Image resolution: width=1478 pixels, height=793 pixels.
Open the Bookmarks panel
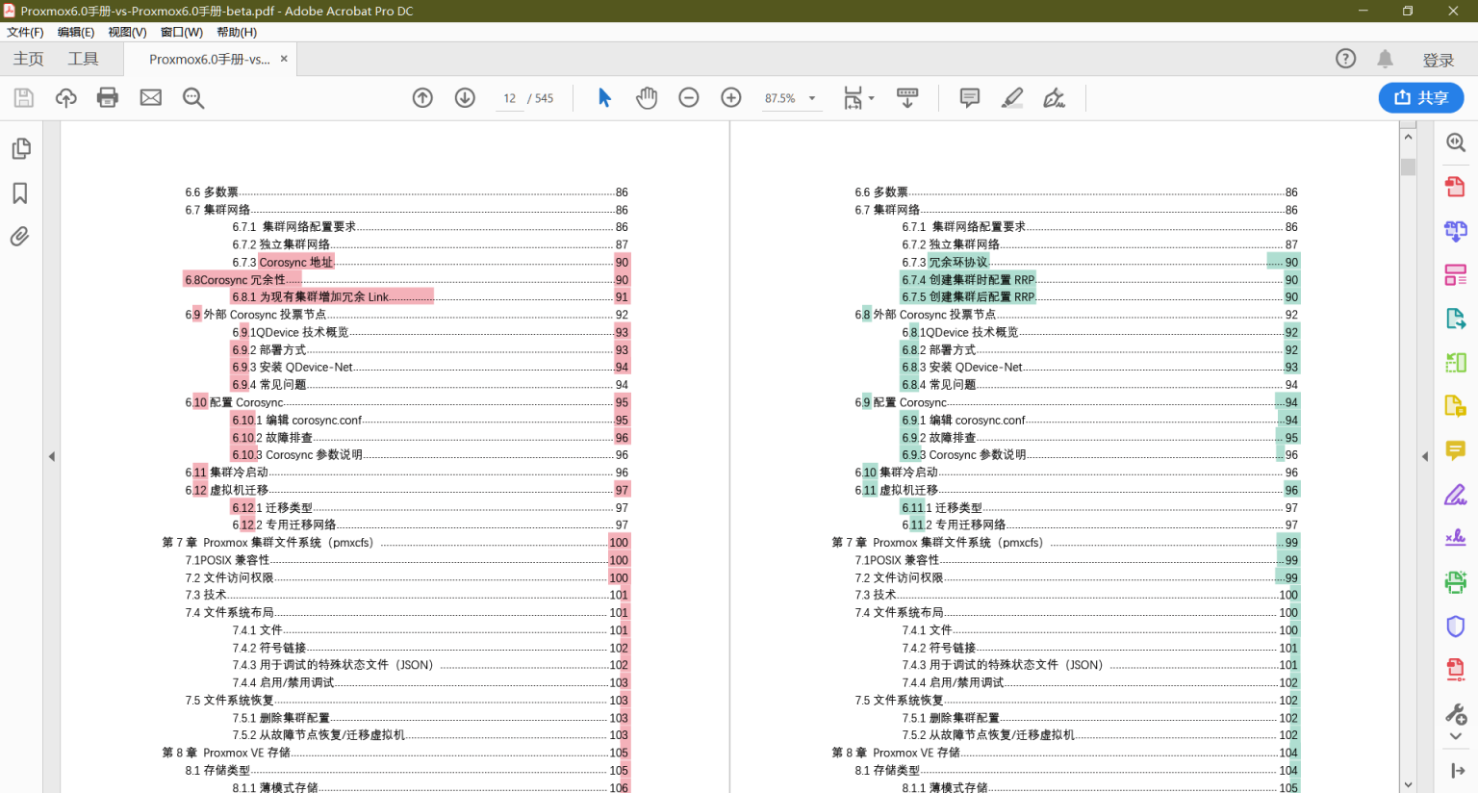pyautogui.click(x=21, y=192)
